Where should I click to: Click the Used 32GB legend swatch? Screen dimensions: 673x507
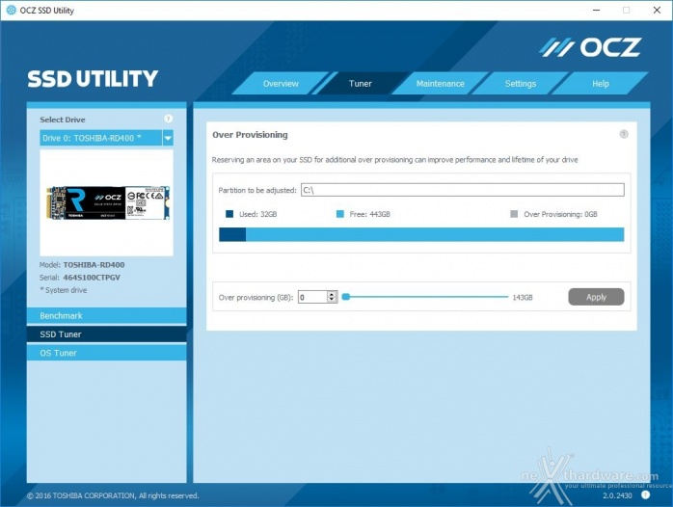[x=229, y=214]
